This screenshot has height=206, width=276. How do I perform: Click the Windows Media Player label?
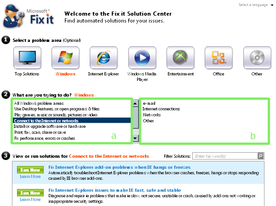pos(142,77)
